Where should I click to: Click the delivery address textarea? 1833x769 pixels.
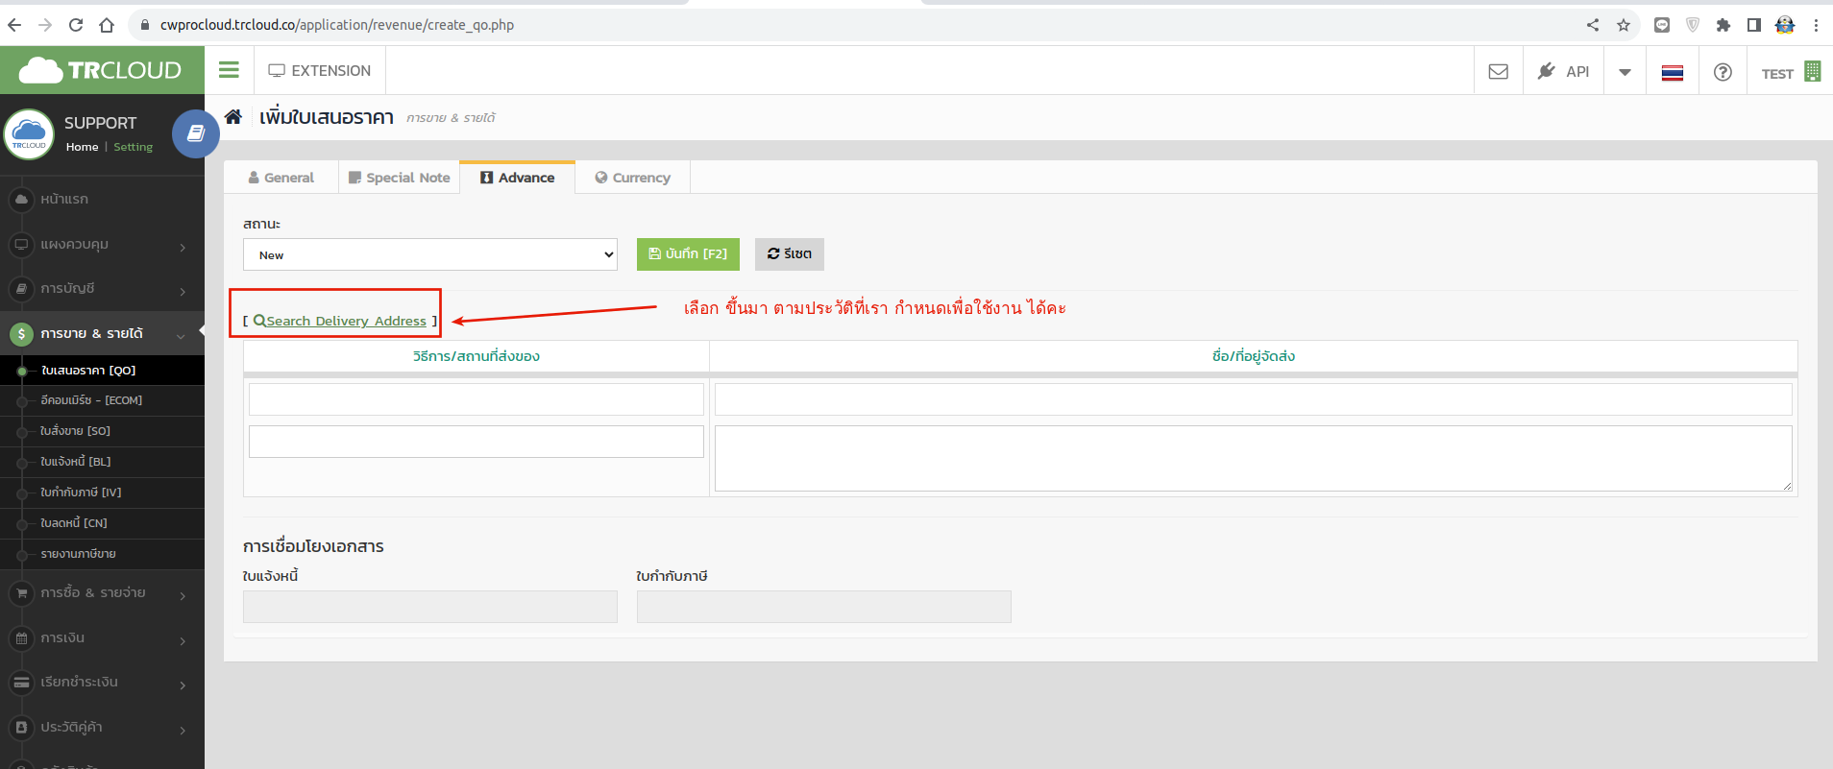click(1254, 458)
